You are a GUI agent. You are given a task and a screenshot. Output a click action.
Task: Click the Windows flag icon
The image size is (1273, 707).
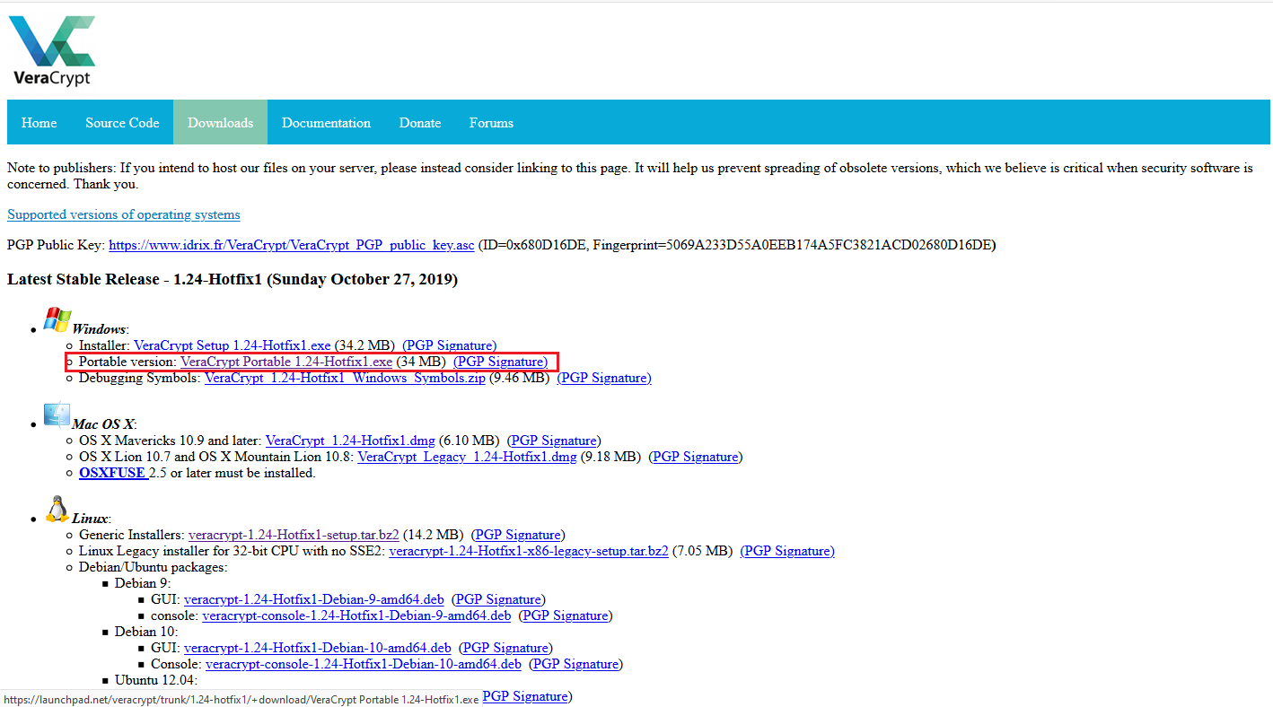(x=57, y=320)
